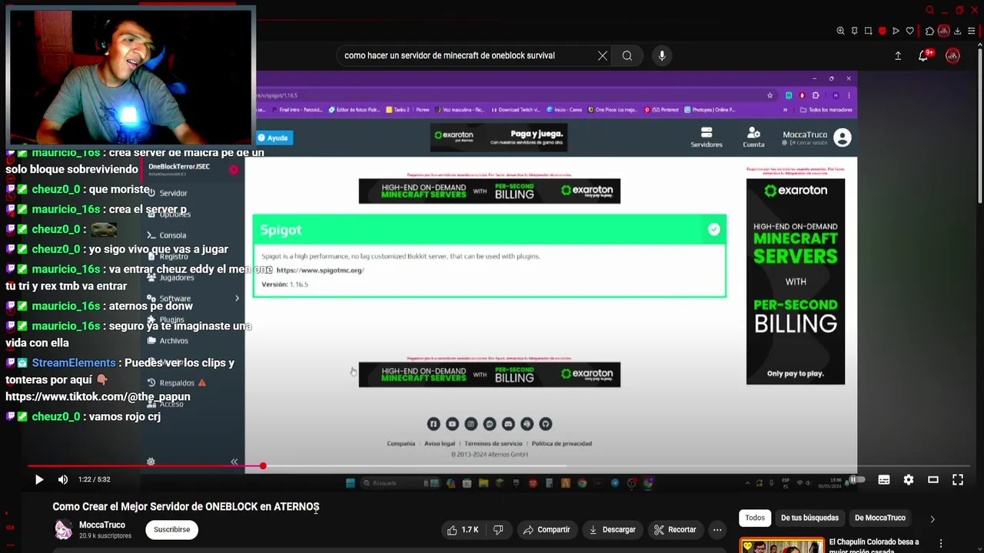
Task: Click the browser tab search magnifier
Action: (x=929, y=10)
